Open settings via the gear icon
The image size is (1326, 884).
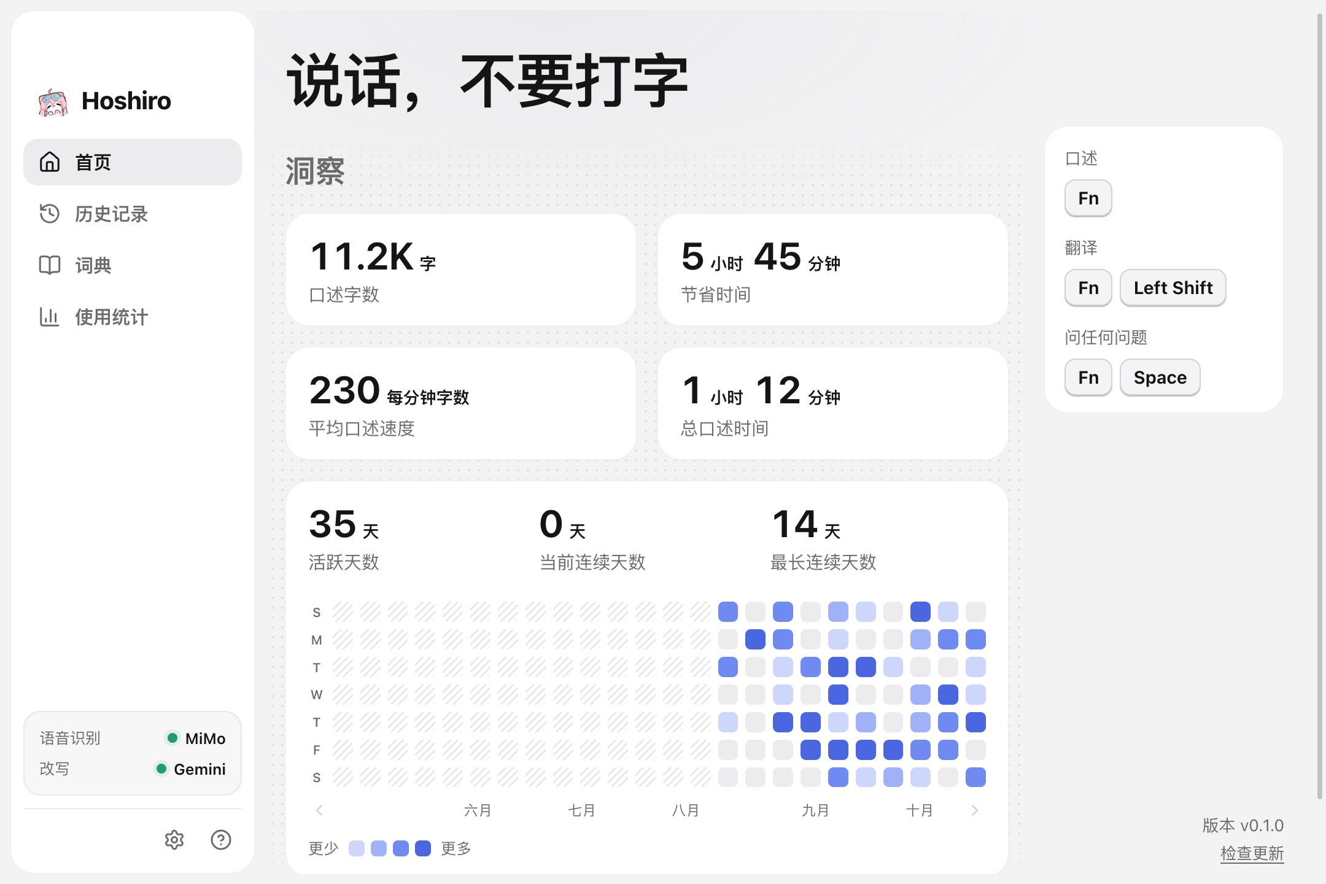pyautogui.click(x=174, y=840)
